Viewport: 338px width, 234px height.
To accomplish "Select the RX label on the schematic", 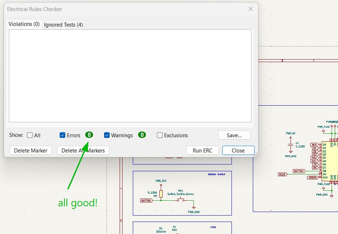I will click(315, 168).
